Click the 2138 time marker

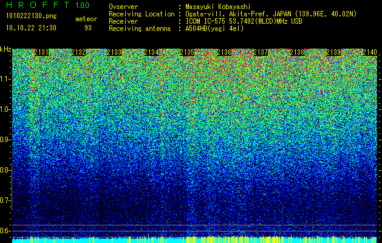click(x=297, y=52)
